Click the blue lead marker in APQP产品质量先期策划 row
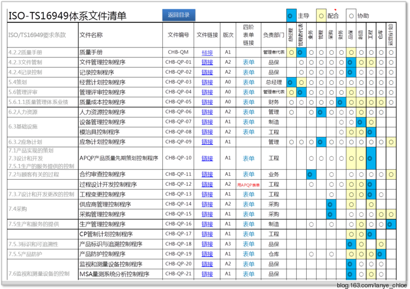 tap(371, 158)
